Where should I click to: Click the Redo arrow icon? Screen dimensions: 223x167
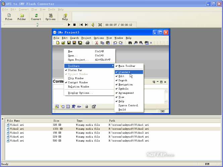[121, 43]
